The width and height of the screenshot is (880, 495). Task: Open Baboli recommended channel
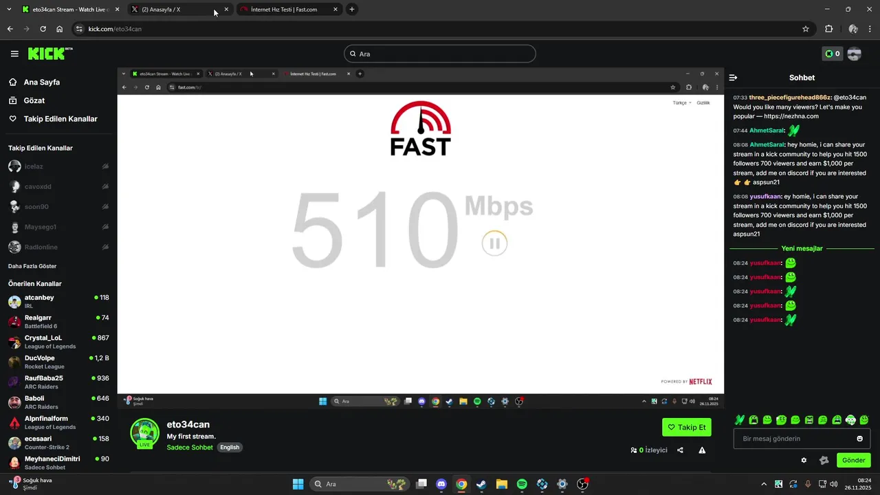point(58,402)
